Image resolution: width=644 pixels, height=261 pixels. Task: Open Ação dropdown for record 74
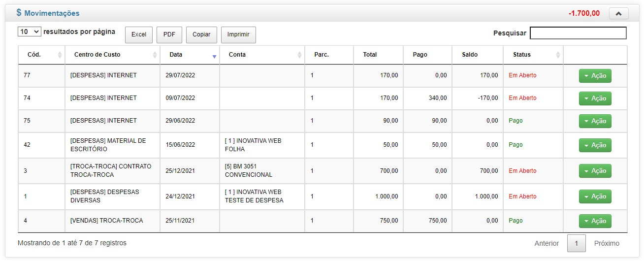tap(595, 98)
